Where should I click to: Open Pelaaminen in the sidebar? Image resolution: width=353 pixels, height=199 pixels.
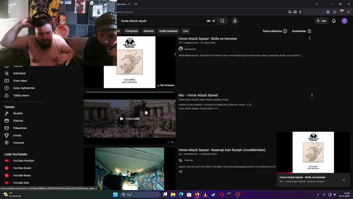tap(20, 128)
